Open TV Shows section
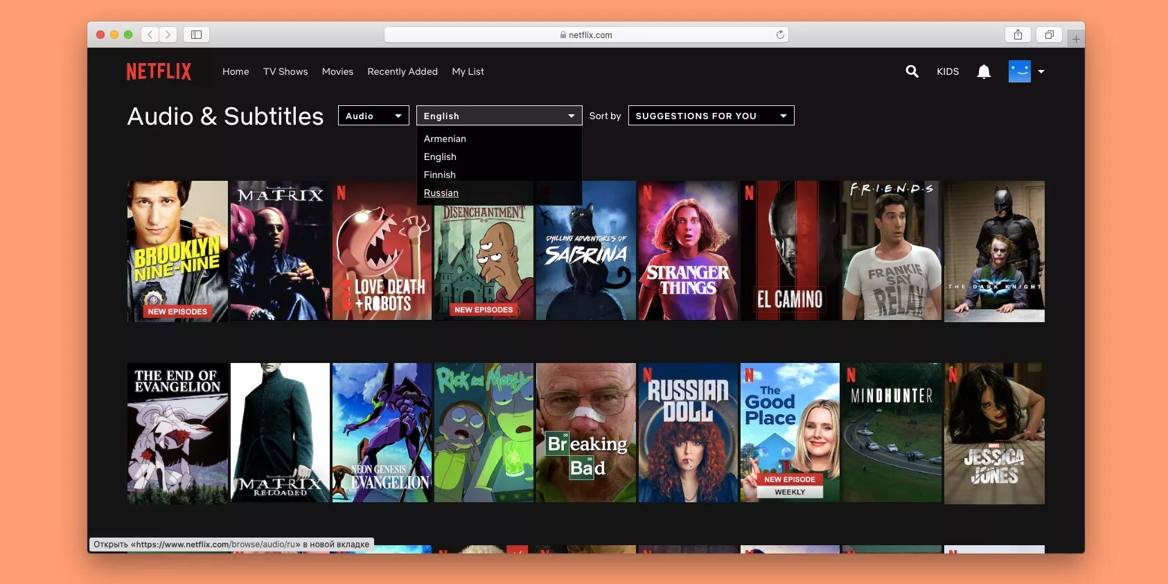 click(285, 71)
